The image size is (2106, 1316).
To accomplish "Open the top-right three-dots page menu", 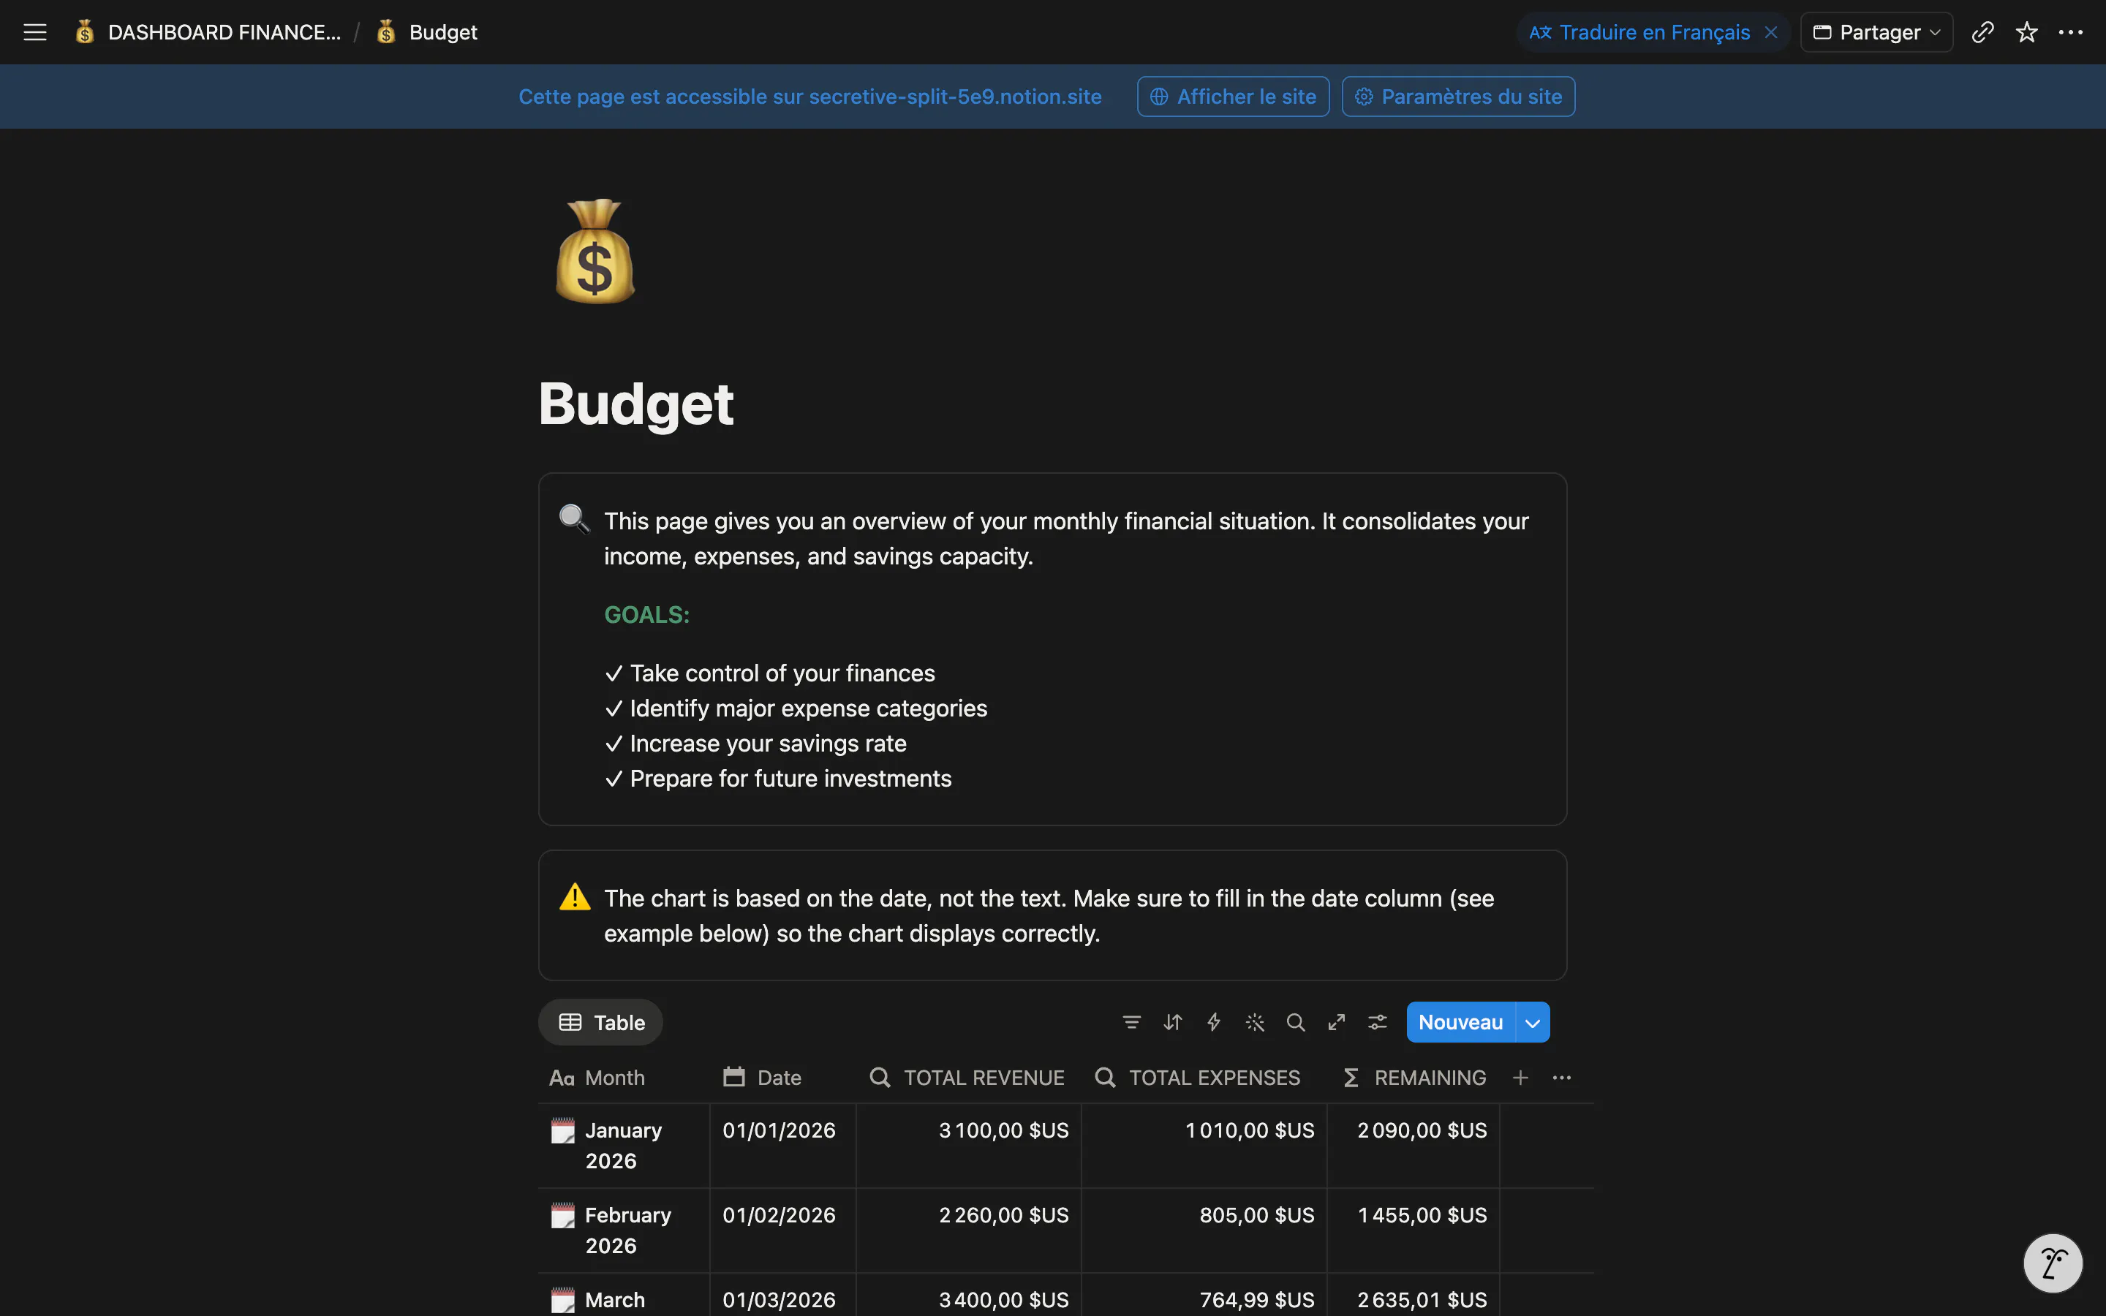I will click(2070, 32).
